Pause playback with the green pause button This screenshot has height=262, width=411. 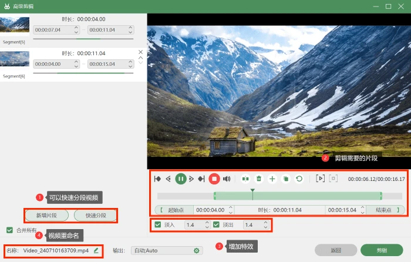pyautogui.click(x=181, y=179)
